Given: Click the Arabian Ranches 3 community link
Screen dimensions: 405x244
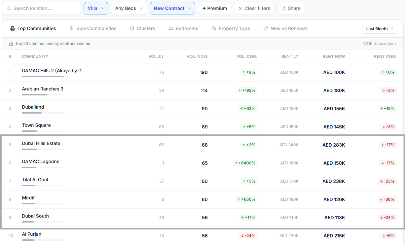Looking at the screenshot, I should (x=43, y=89).
